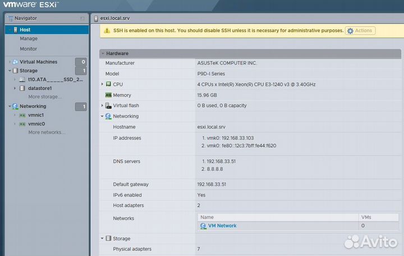Screen dimensions: 404x256
Task: Click the Networking icon in Hardware panel
Action: (x=108, y=117)
